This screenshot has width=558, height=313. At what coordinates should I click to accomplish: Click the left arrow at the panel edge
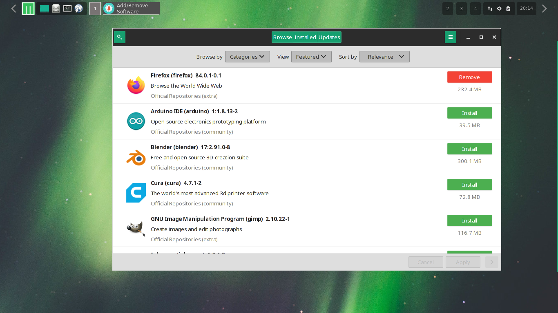[x=13, y=9]
